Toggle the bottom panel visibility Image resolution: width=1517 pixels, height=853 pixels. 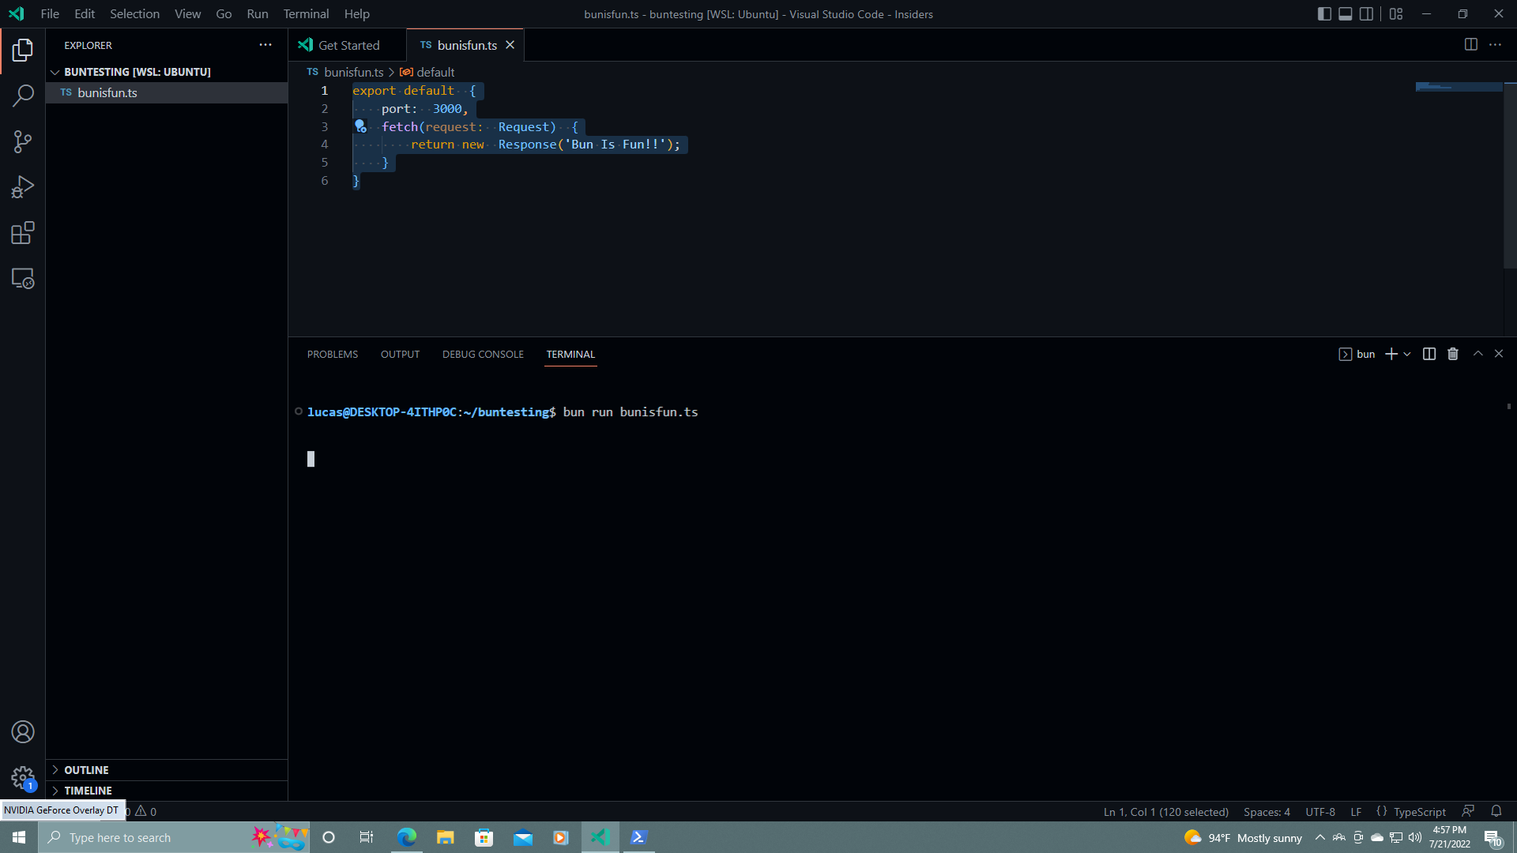pyautogui.click(x=1345, y=13)
